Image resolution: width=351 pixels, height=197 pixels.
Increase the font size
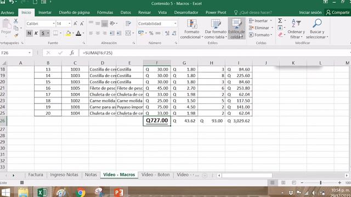point(76,24)
